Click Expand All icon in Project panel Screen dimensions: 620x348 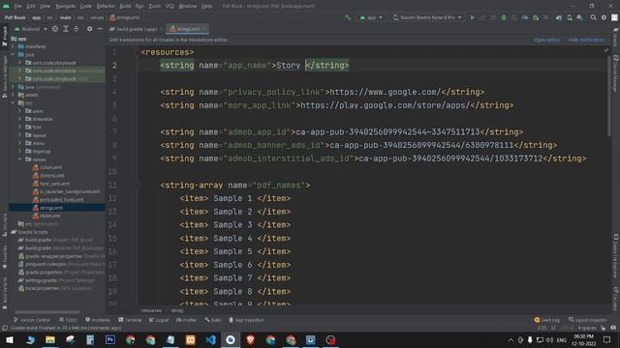click(x=66, y=29)
